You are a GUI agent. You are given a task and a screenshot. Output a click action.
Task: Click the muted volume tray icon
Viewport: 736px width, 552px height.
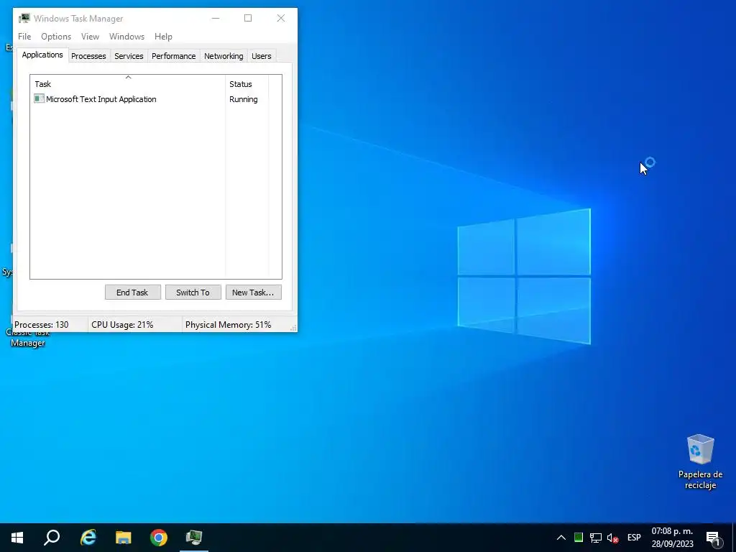click(x=612, y=538)
